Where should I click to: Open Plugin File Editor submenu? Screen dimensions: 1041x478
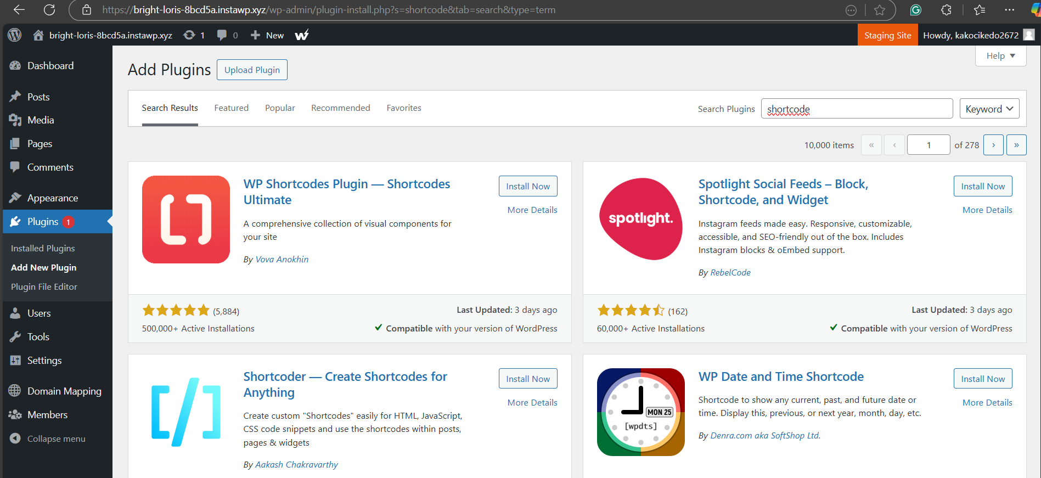coord(44,287)
